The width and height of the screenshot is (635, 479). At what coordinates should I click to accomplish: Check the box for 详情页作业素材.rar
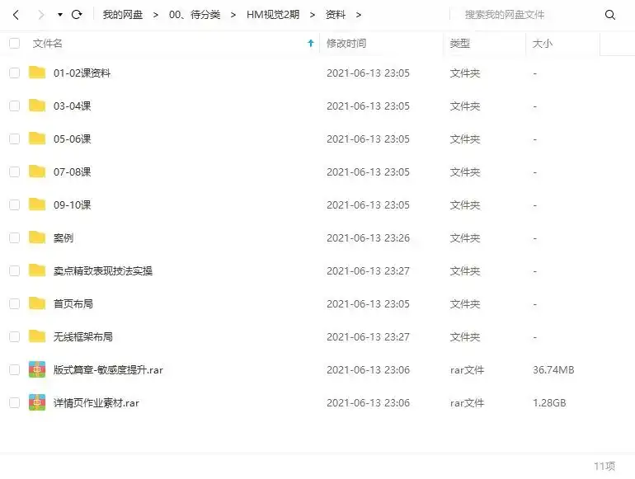click(x=14, y=403)
